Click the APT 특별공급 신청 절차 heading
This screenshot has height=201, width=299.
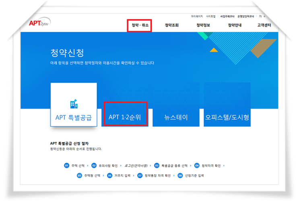coord(69,143)
